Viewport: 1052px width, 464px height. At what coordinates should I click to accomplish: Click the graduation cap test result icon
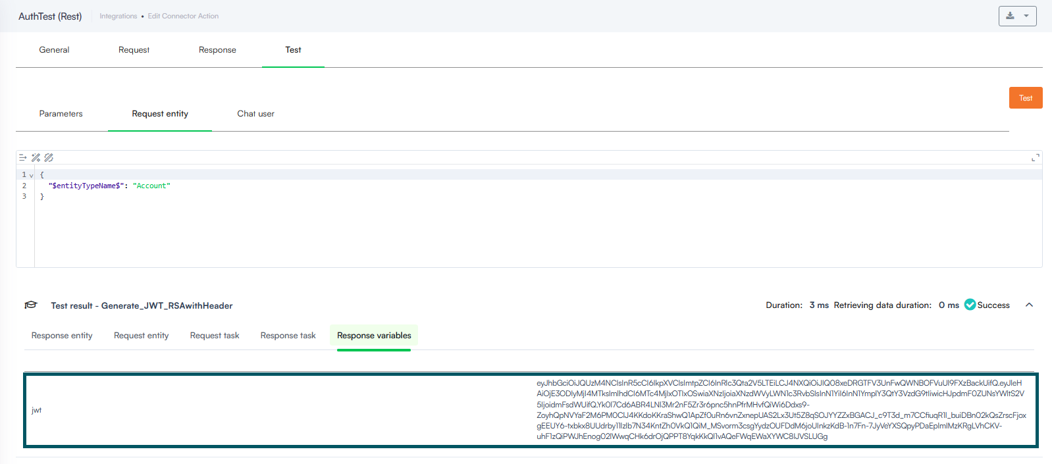click(31, 305)
